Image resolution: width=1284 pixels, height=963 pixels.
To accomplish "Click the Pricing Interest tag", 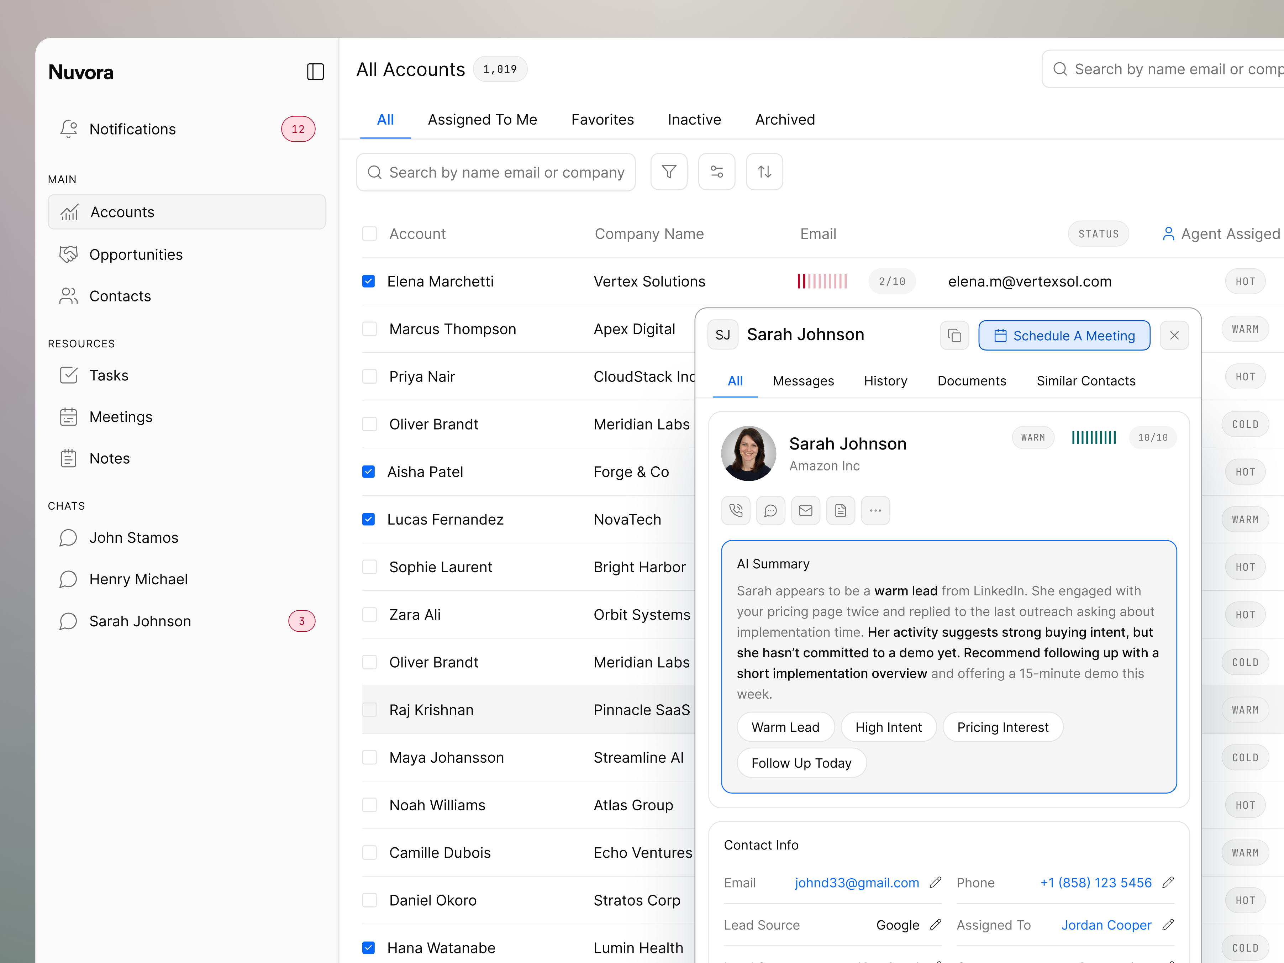I will pyautogui.click(x=1003, y=727).
